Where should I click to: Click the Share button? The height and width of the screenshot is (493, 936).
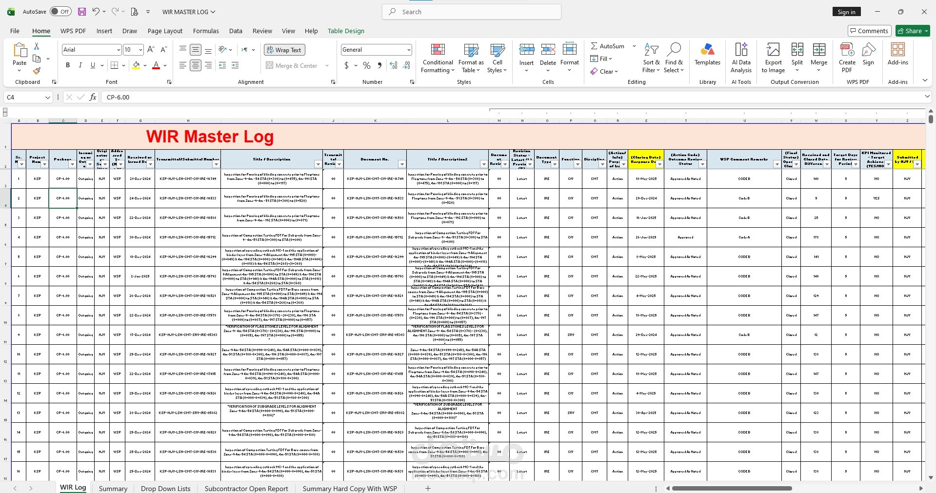click(913, 31)
